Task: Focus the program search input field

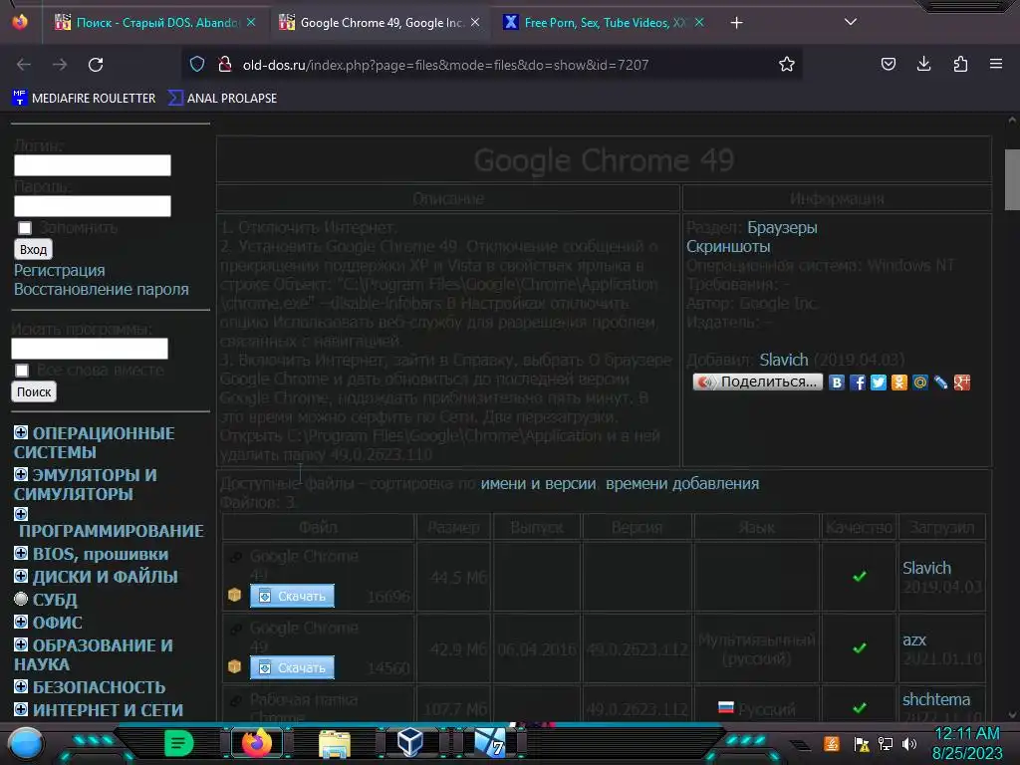Action: click(x=90, y=349)
